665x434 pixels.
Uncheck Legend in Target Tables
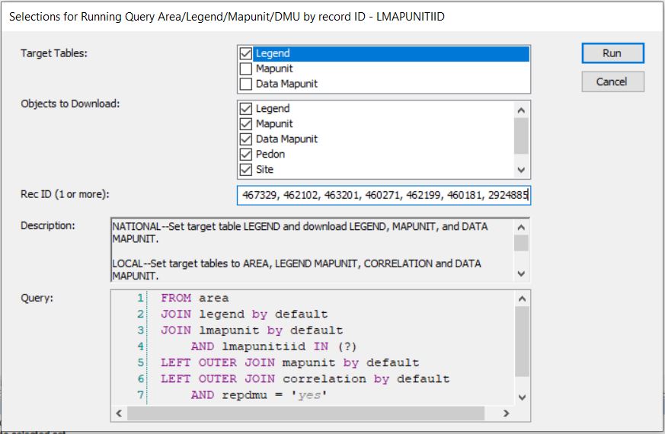246,53
